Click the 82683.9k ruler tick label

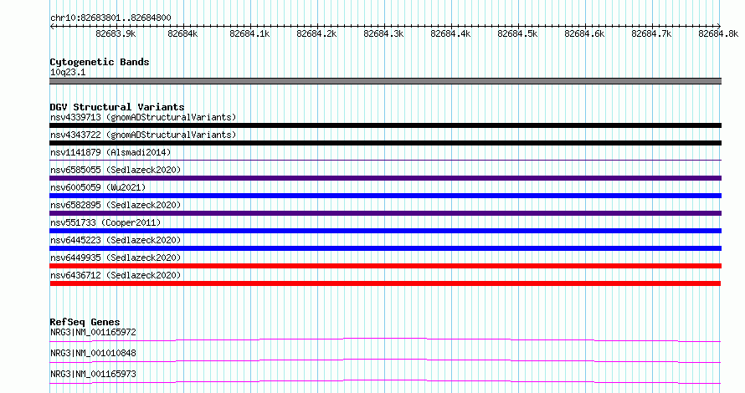click(x=116, y=33)
